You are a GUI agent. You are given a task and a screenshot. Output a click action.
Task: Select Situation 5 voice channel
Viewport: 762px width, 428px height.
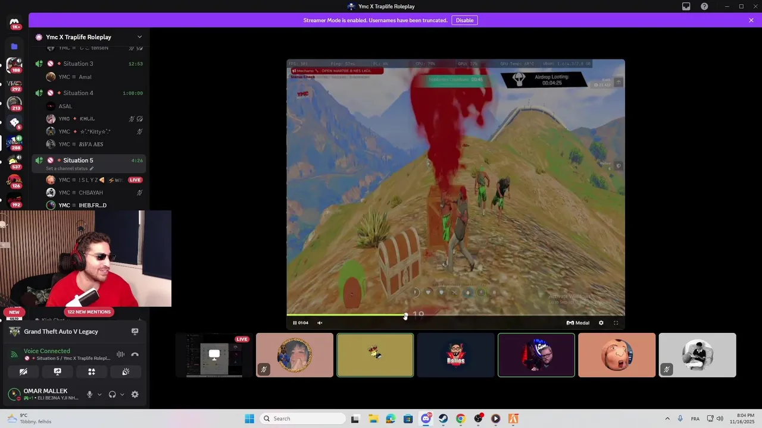(x=89, y=163)
